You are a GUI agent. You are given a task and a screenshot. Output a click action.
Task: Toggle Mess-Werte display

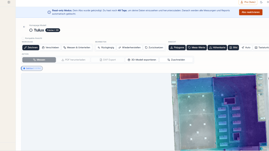pyautogui.click(x=197, y=48)
